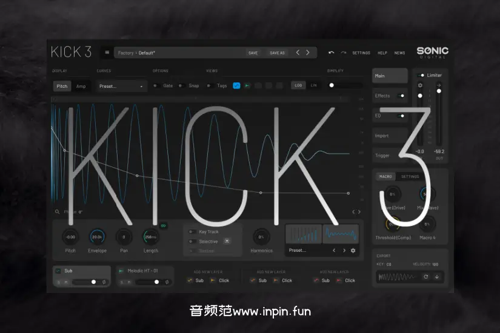Click the Simplify slider

coord(345,85)
